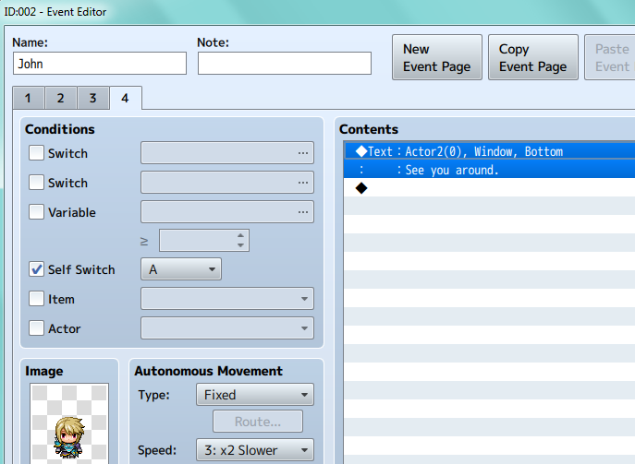This screenshot has width=635, height=464.
Task: Select the See you around. text line
Action: point(489,170)
